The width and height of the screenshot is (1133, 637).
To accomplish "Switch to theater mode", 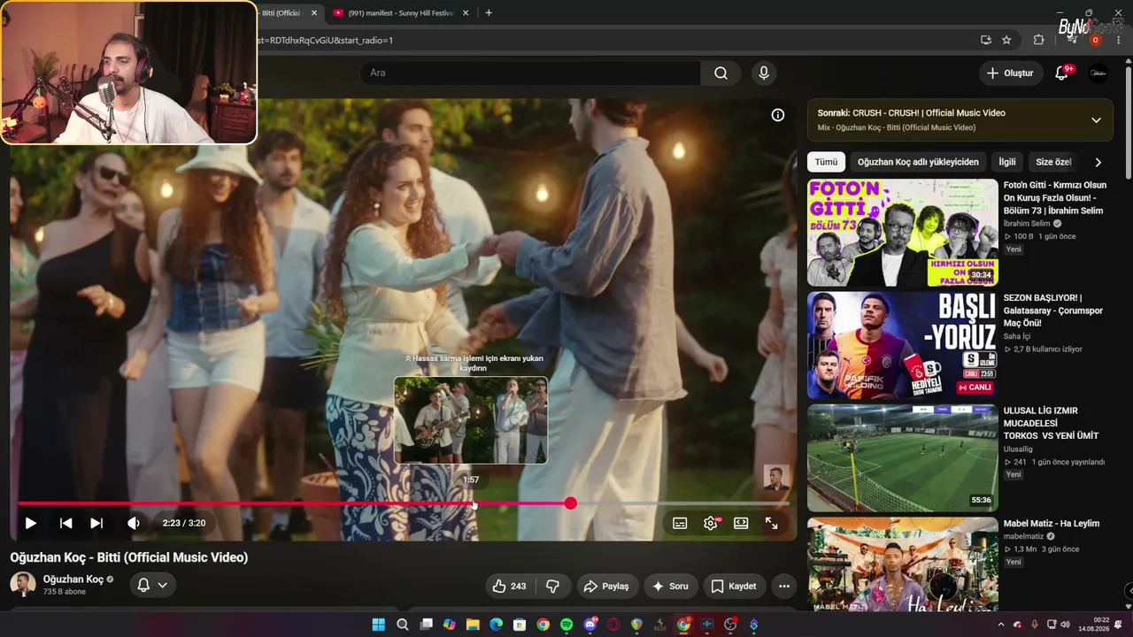I will pyautogui.click(x=741, y=523).
